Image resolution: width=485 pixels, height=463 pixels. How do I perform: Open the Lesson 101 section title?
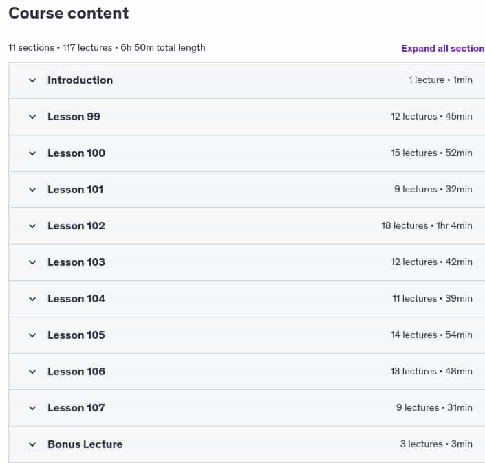76,190
